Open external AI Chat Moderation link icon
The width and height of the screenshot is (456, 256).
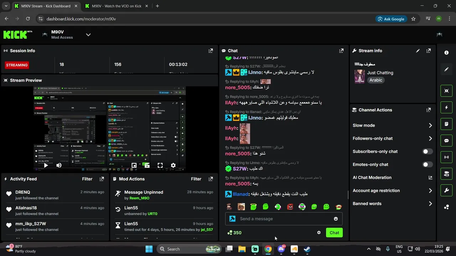tap(430, 177)
